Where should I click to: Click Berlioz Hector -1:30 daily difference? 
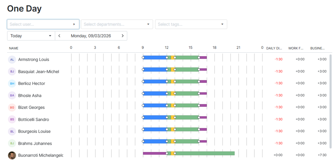pos(279,83)
